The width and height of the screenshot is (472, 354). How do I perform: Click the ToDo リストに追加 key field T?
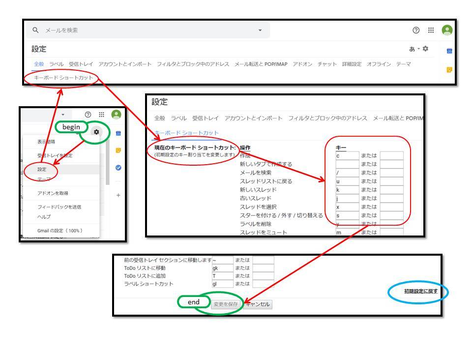tap(223, 276)
